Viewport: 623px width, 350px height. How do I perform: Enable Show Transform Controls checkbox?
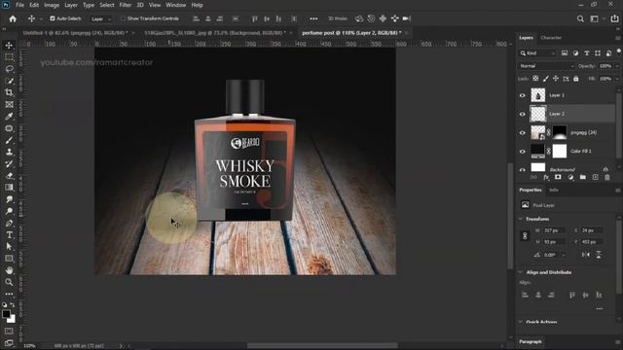124,18
